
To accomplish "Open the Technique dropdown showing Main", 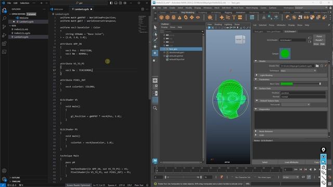I will [x=298, y=71].
